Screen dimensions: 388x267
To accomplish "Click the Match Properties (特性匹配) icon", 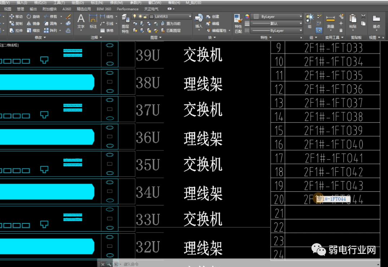I will point(238,23).
